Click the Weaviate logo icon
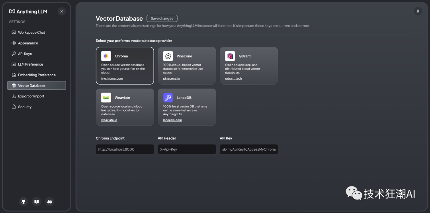 tap(106, 97)
